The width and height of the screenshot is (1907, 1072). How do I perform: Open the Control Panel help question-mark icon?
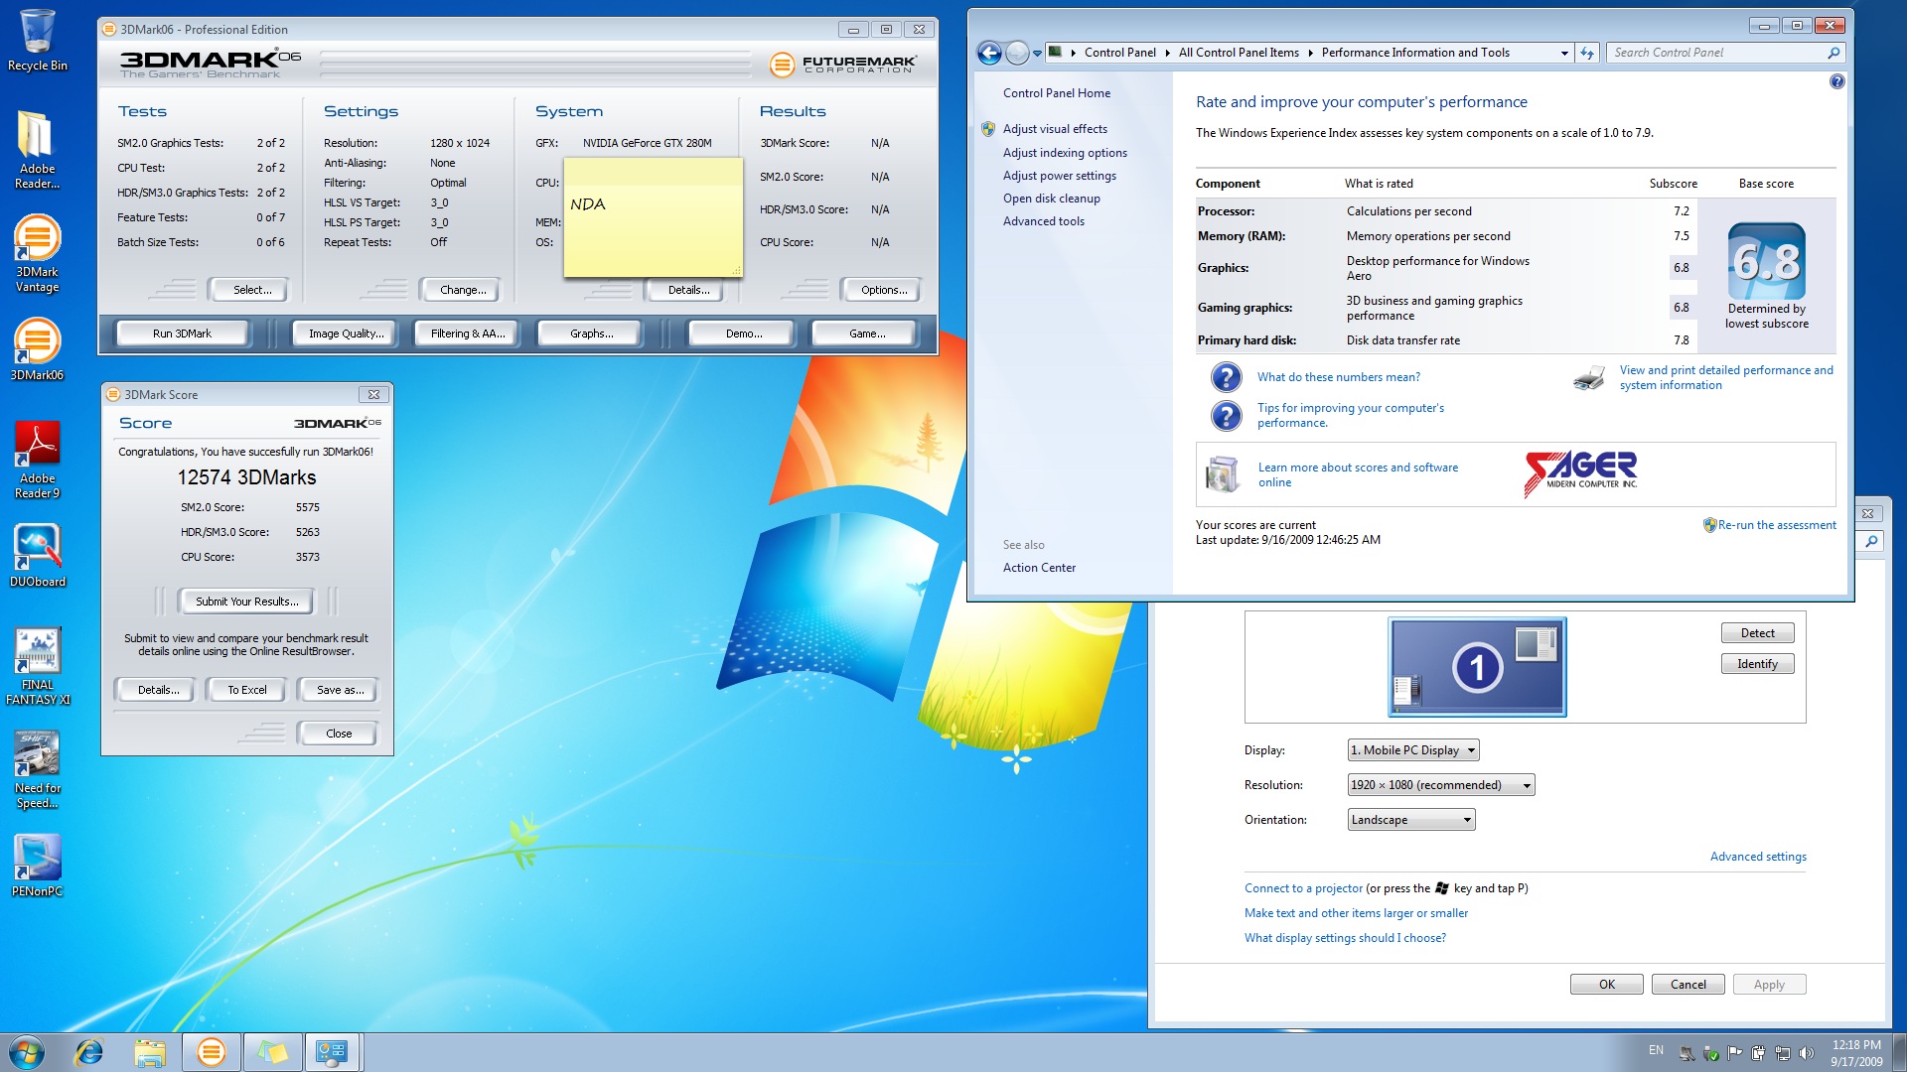(1836, 81)
